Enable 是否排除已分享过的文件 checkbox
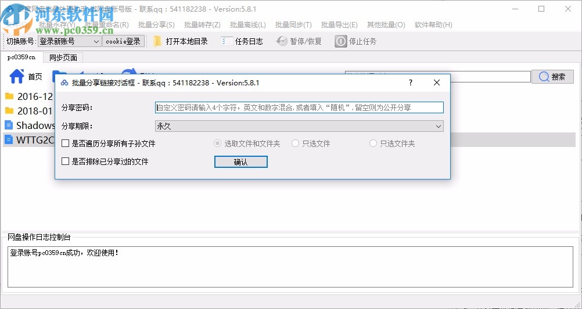582x309 pixels. 65,161
